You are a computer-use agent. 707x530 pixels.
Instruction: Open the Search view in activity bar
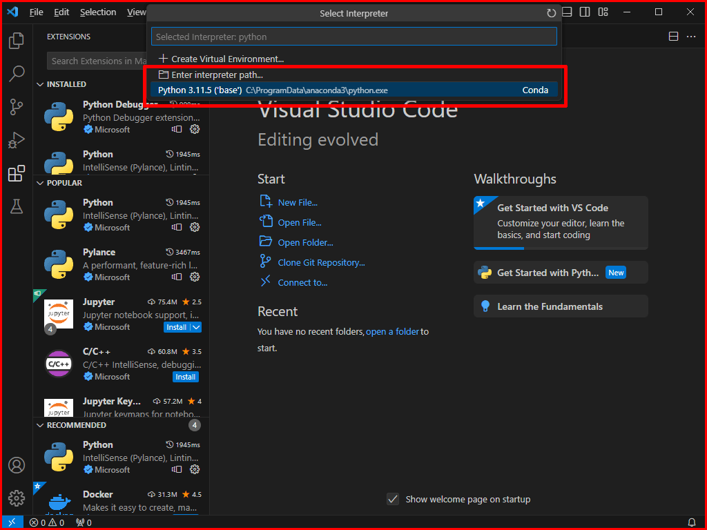(17, 73)
